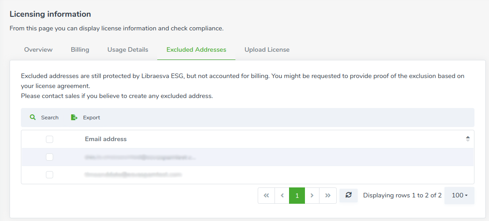Select the Excluded Addresses tab
This screenshot has width=489, height=221.
[x=196, y=49]
